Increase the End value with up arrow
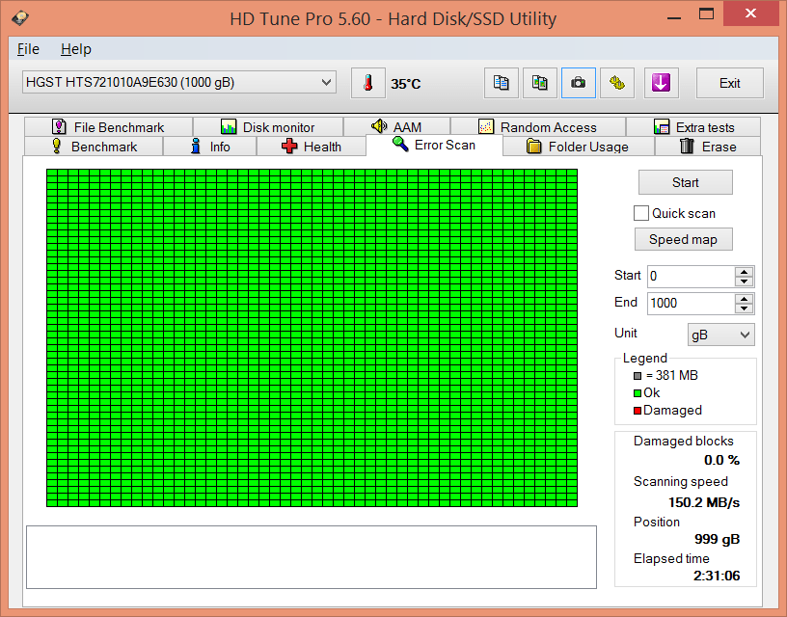The height and width of the screenshot is (617, 787). click(744, 299)
